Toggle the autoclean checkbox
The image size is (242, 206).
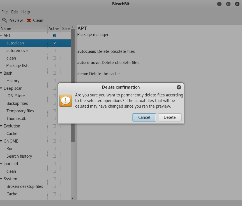[x=54, y=43]
